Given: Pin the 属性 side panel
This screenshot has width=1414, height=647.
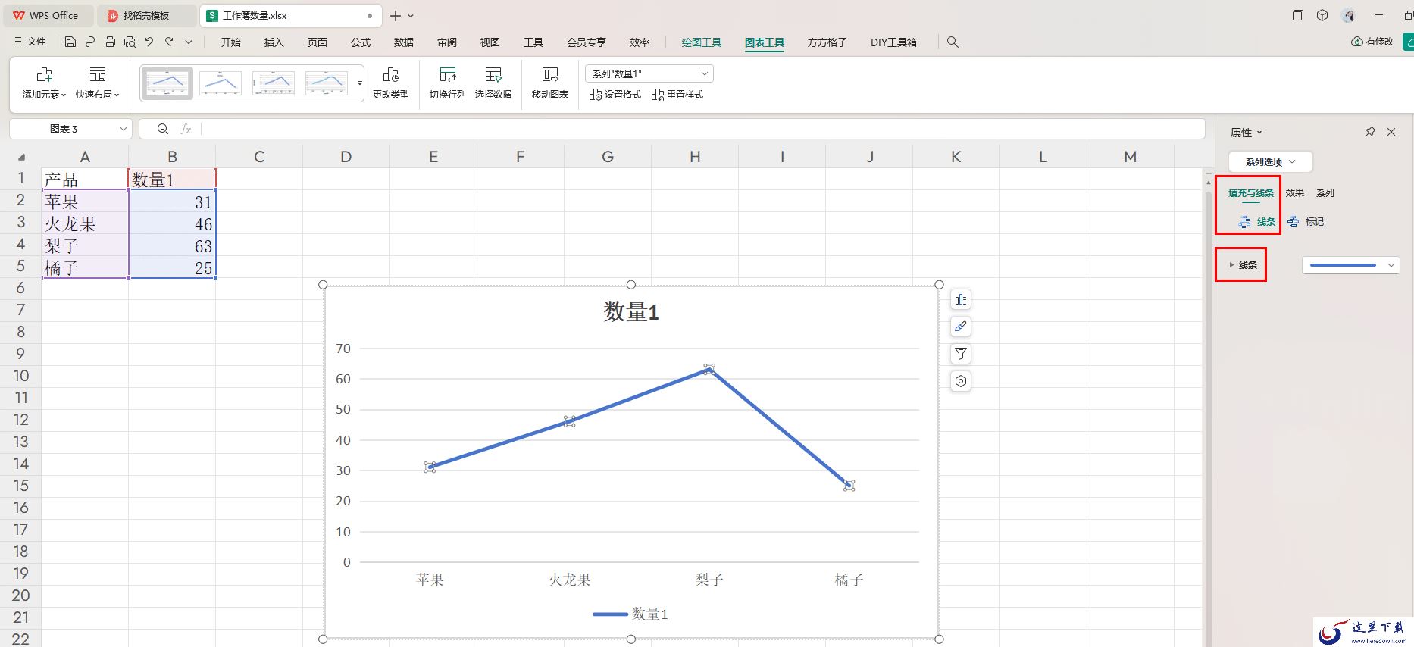Looking at the screenshot, I should coord(1370,132).
